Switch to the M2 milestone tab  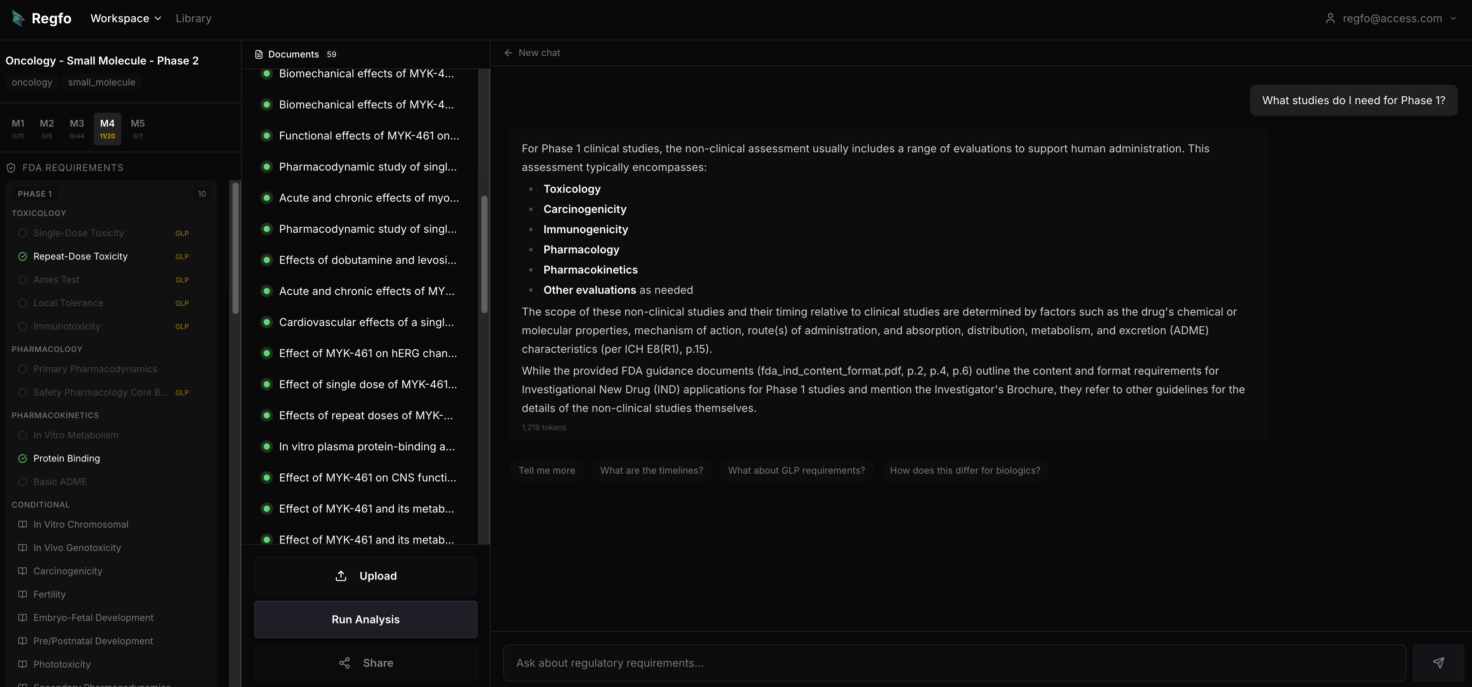pyautogui.click(x=46, y=128)
